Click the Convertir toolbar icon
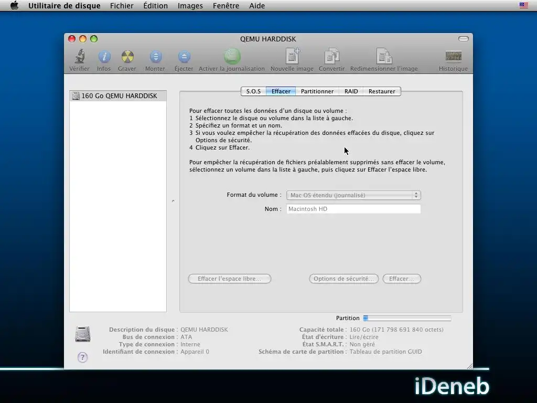Viewport: 537px width, 403px height. point(332,56)
